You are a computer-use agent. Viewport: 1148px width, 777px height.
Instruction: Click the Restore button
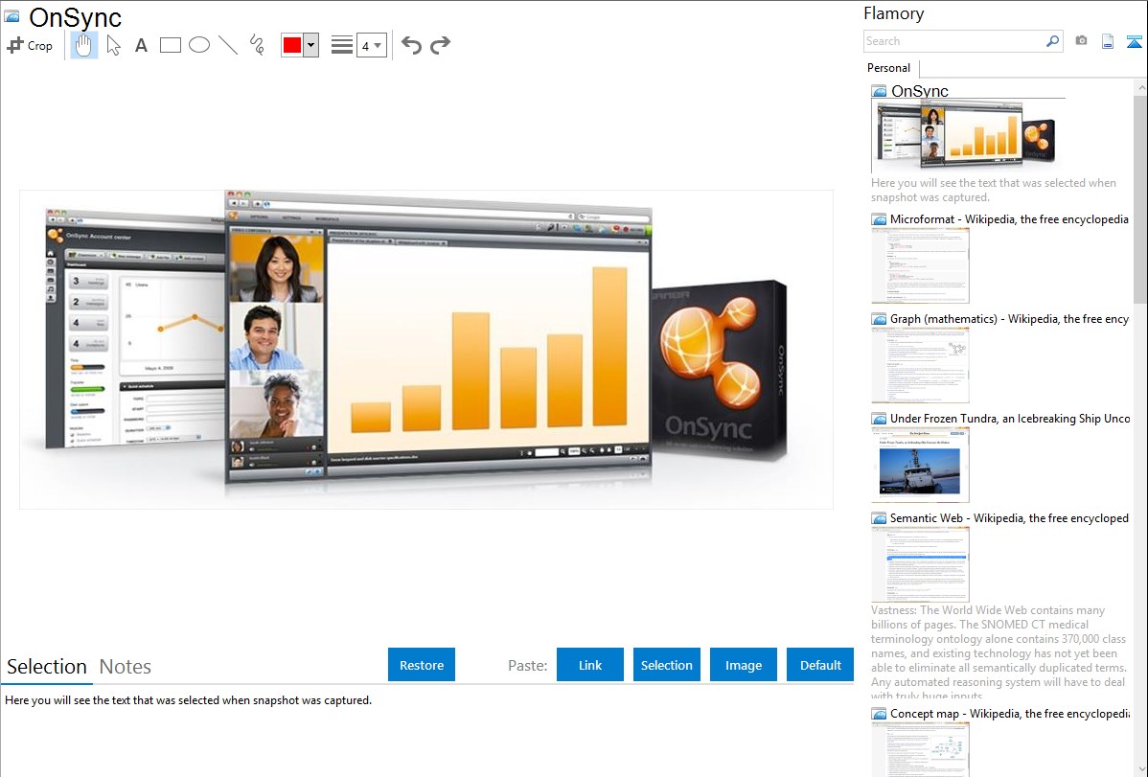point(422,665)
